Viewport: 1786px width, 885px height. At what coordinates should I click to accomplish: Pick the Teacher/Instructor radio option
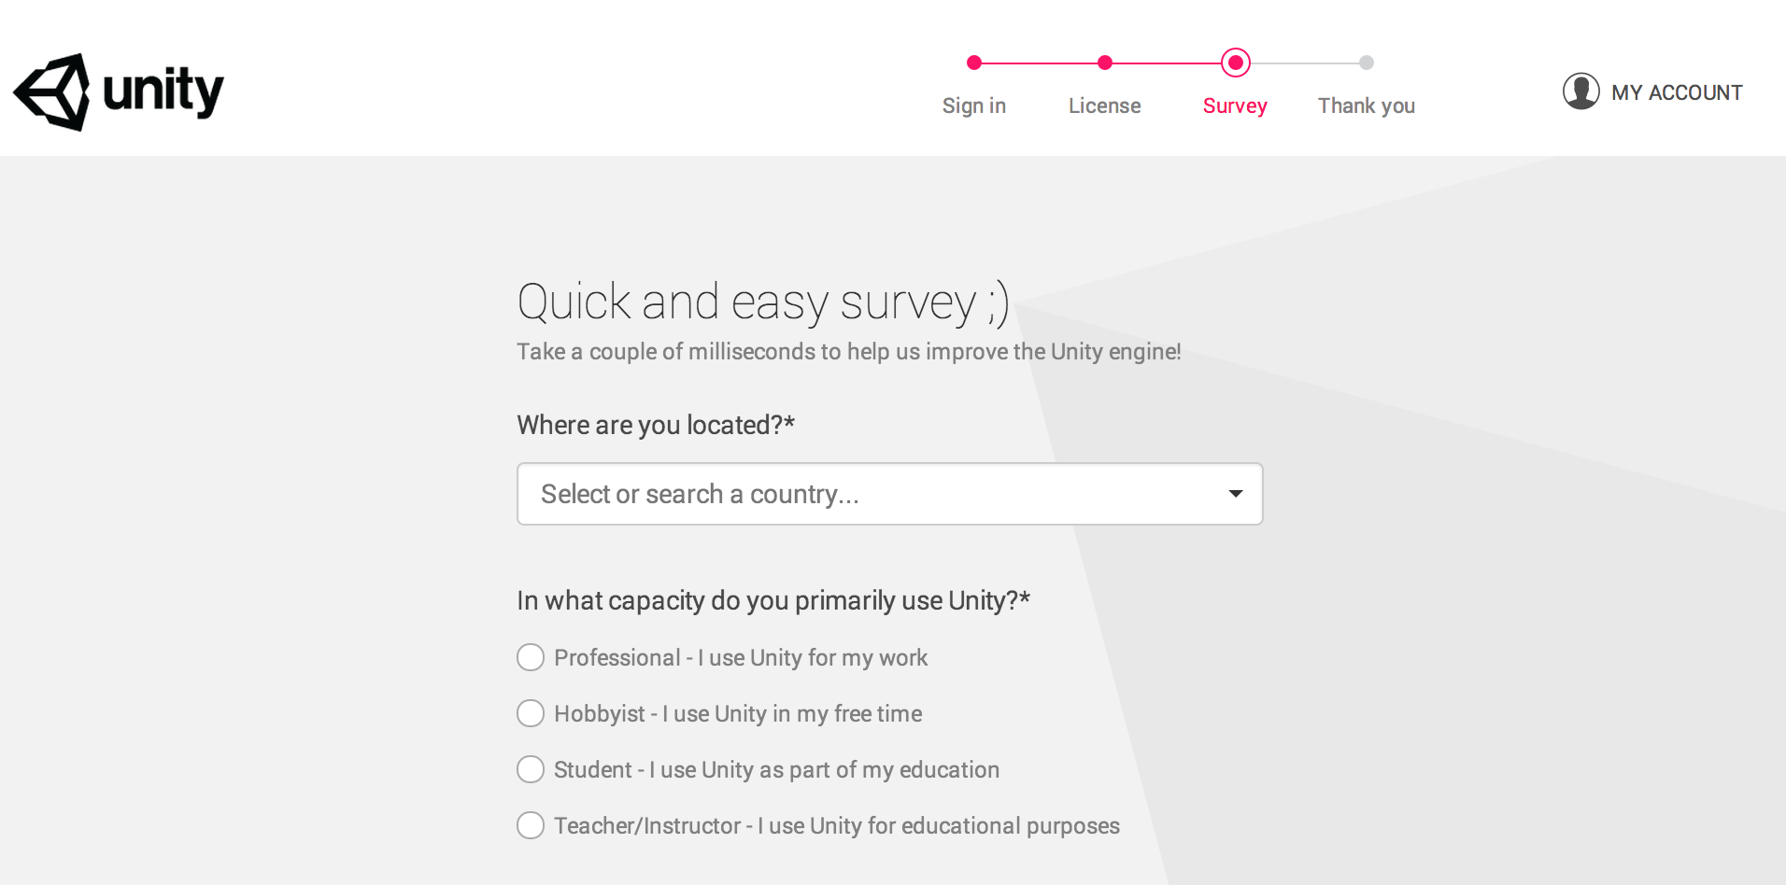[531, 825]
